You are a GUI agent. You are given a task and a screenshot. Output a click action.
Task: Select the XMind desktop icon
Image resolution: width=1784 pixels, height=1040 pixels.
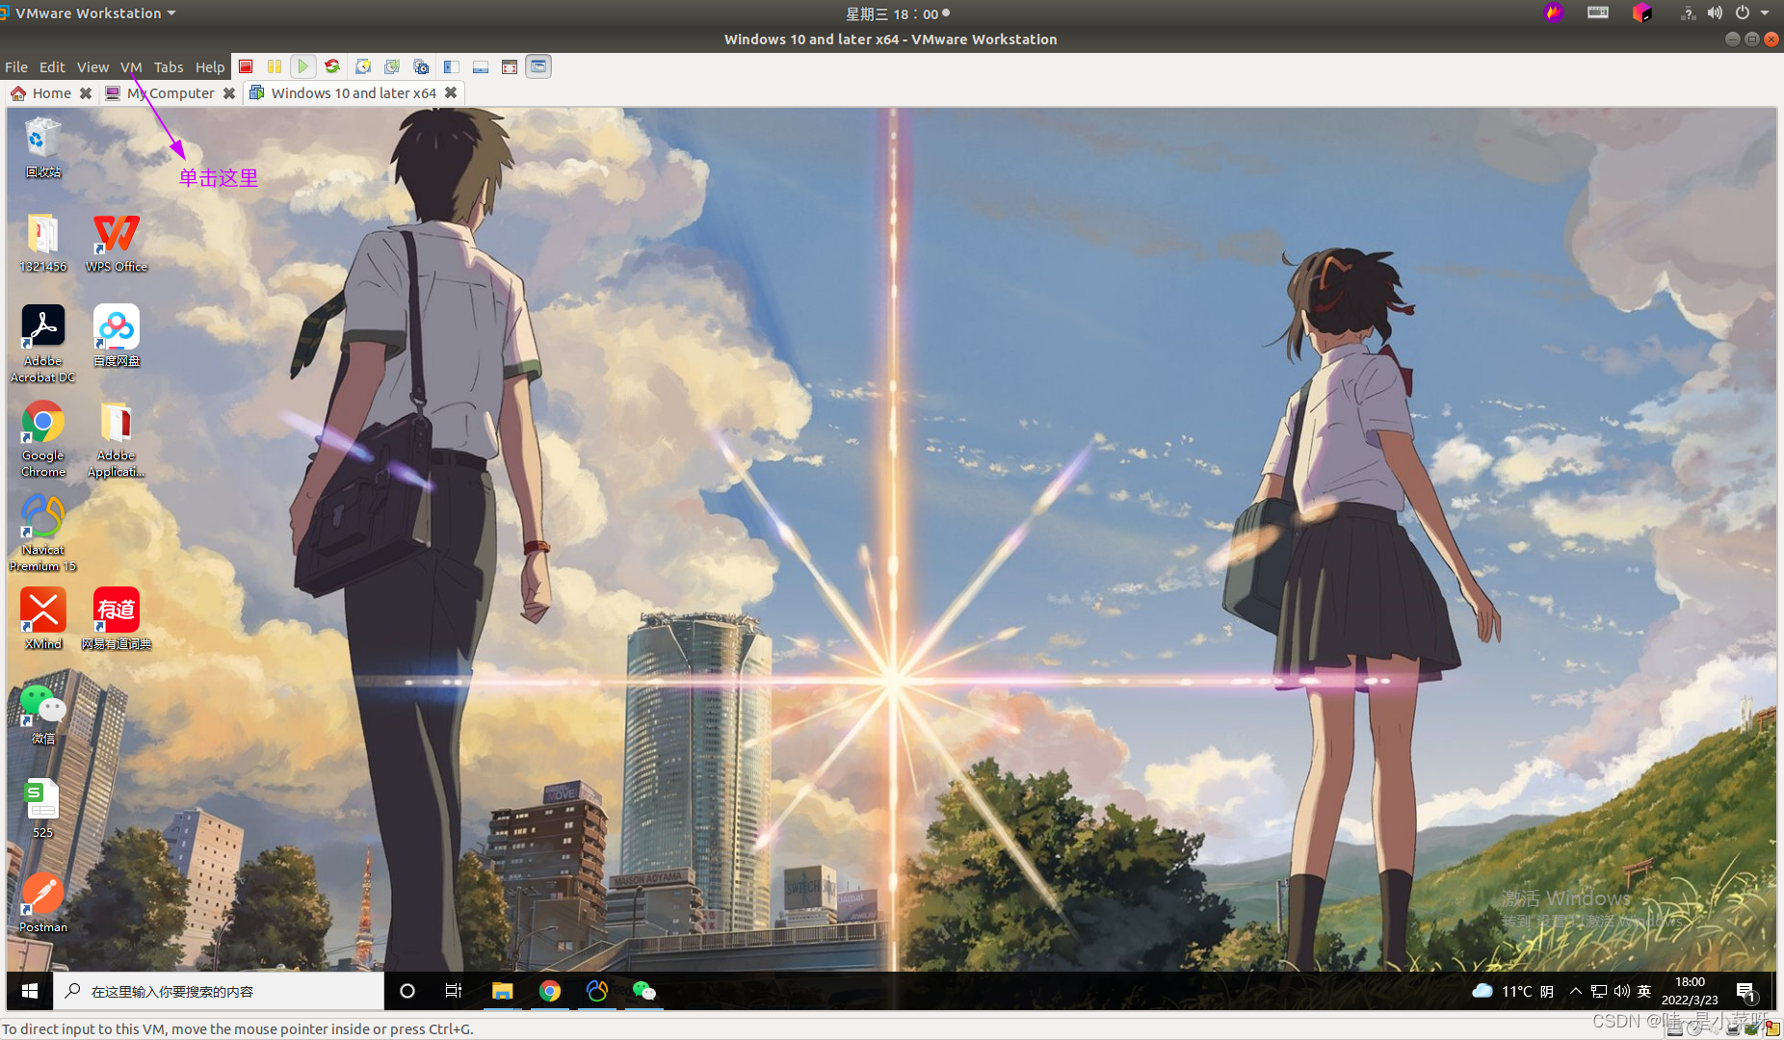[42, 619]
